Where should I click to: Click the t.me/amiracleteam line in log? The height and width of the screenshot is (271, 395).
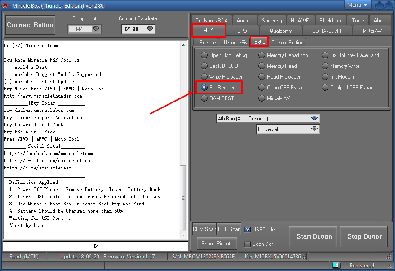click(38, 168)
